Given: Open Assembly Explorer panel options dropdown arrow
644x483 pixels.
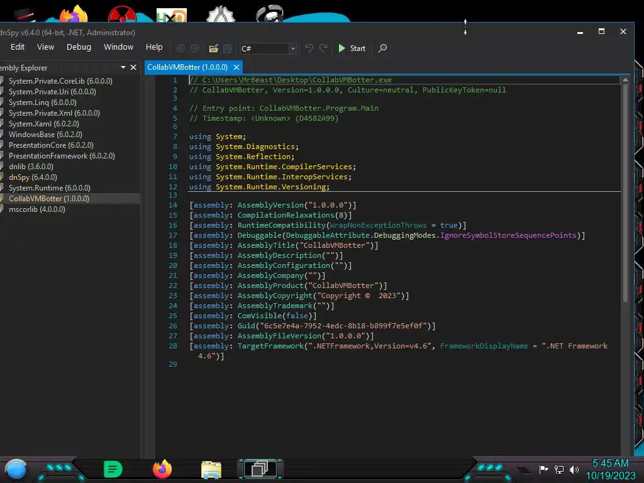Looking at the screenshot, I should (123, 67).
